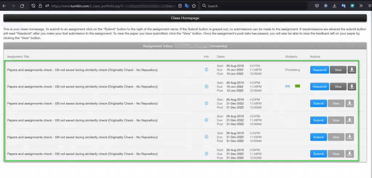Click the Resubmit button on the Processing row
Screen dimensions: 372x178
(319, 70)
